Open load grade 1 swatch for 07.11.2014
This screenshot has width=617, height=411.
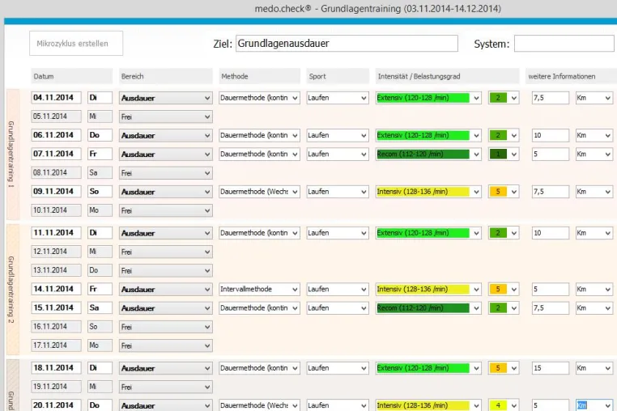[x=504, y=155]
